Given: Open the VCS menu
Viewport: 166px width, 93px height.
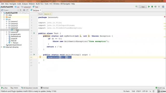Looking at the screenshot, I should tap(51, 4).
